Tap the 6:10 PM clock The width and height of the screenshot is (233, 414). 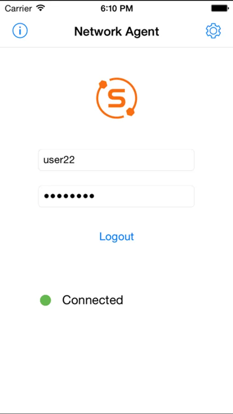click(117, 8)
